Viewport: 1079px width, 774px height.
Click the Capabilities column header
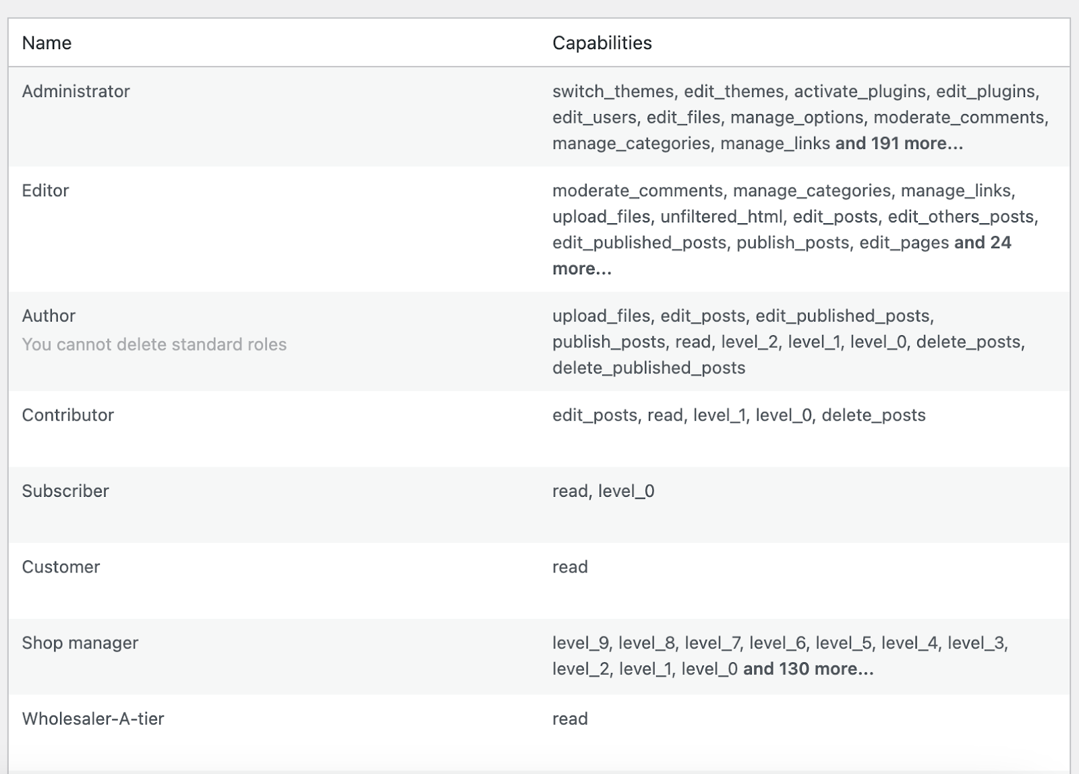(602, 43)
